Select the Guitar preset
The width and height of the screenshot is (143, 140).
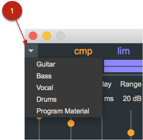pos(46,64)
